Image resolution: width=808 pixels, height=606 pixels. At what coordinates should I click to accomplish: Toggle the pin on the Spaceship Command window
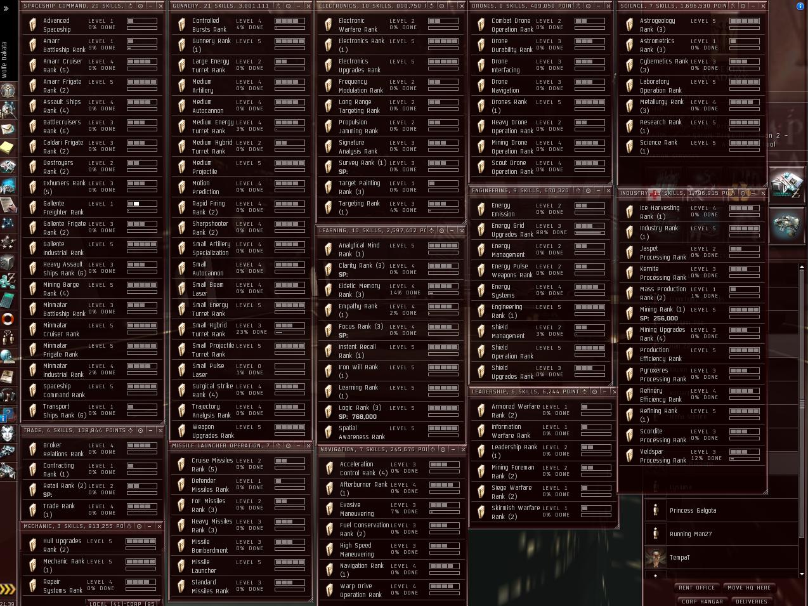130,6
